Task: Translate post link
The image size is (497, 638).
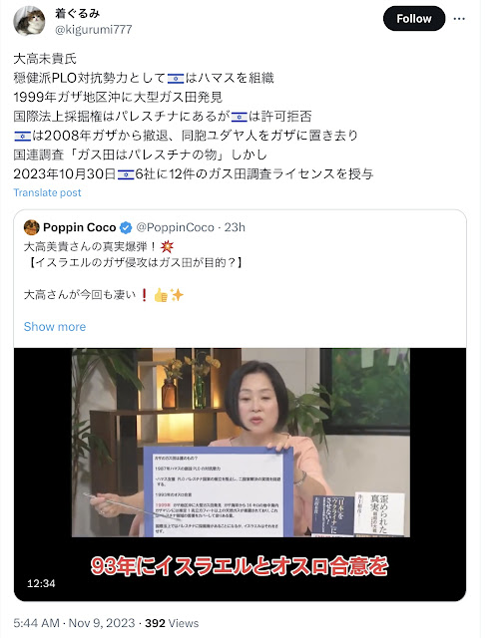Action: pos(47,192)
